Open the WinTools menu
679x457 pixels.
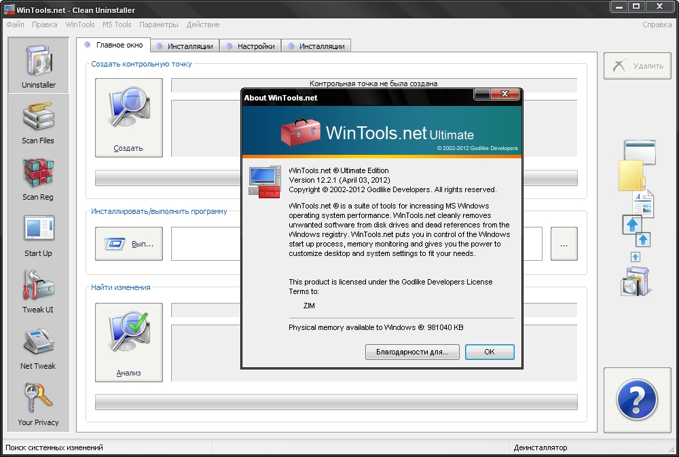pyautogui.click(x=80, y=24)
